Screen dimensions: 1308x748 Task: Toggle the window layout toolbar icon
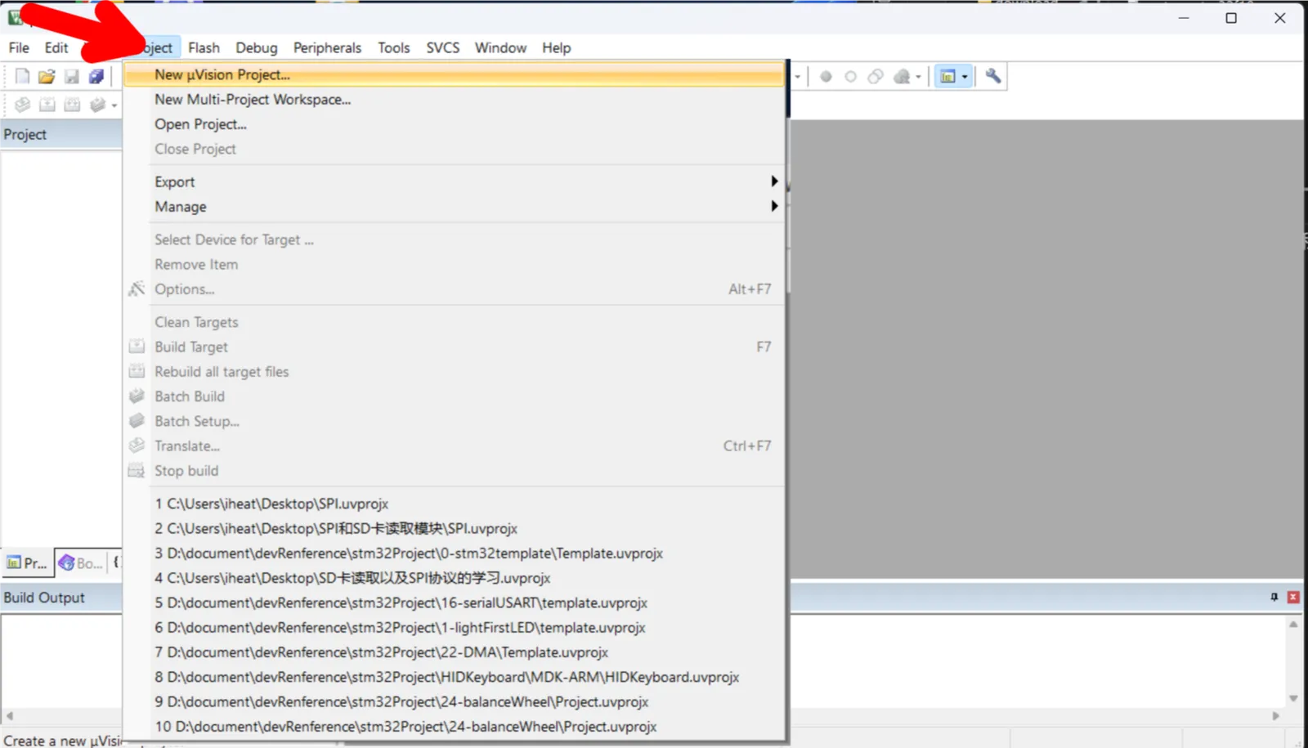pos(947,76)
